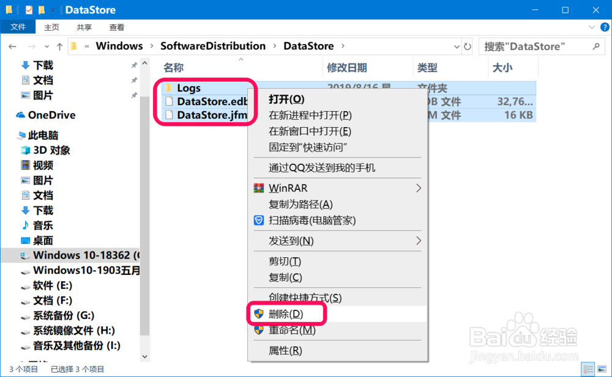Screen dimensions: 612x377
Task: Switch to the 共享 ribbon tab
Action: point(84,27)
